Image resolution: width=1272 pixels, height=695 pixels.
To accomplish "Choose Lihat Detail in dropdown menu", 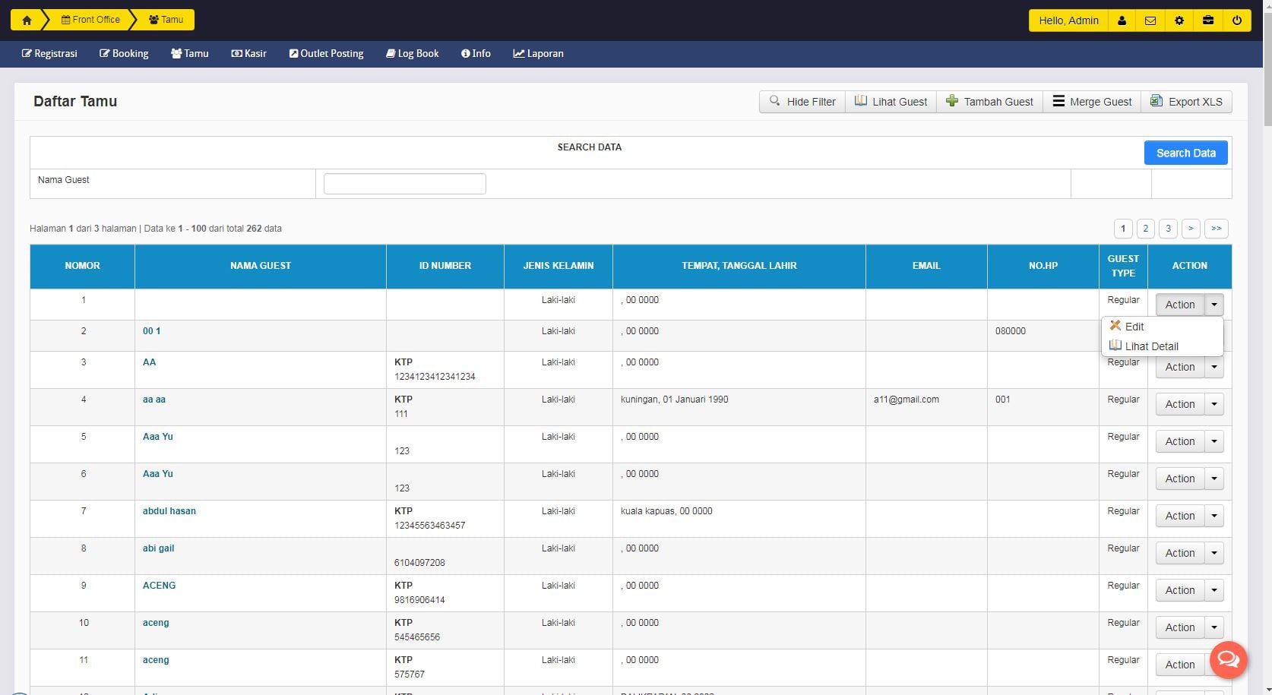I will tap(1151, 346).
